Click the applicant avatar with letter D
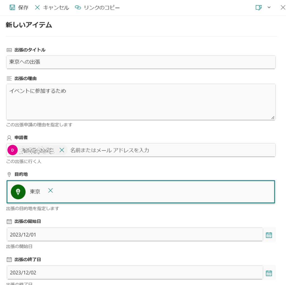 click(x=12, y=150)
